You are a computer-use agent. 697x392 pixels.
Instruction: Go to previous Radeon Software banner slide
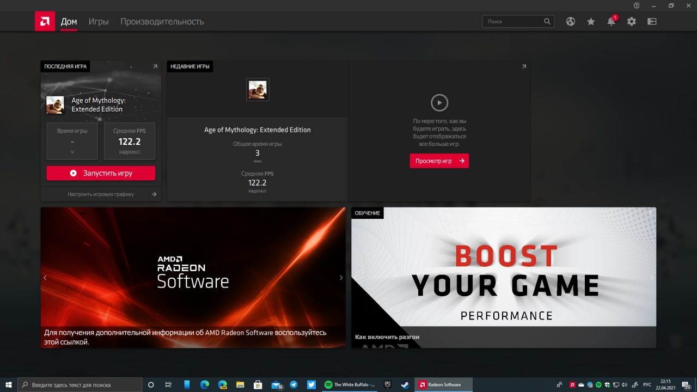(45, 278)
